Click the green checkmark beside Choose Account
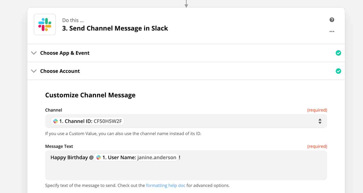363x193 pixels. [338, 71]
